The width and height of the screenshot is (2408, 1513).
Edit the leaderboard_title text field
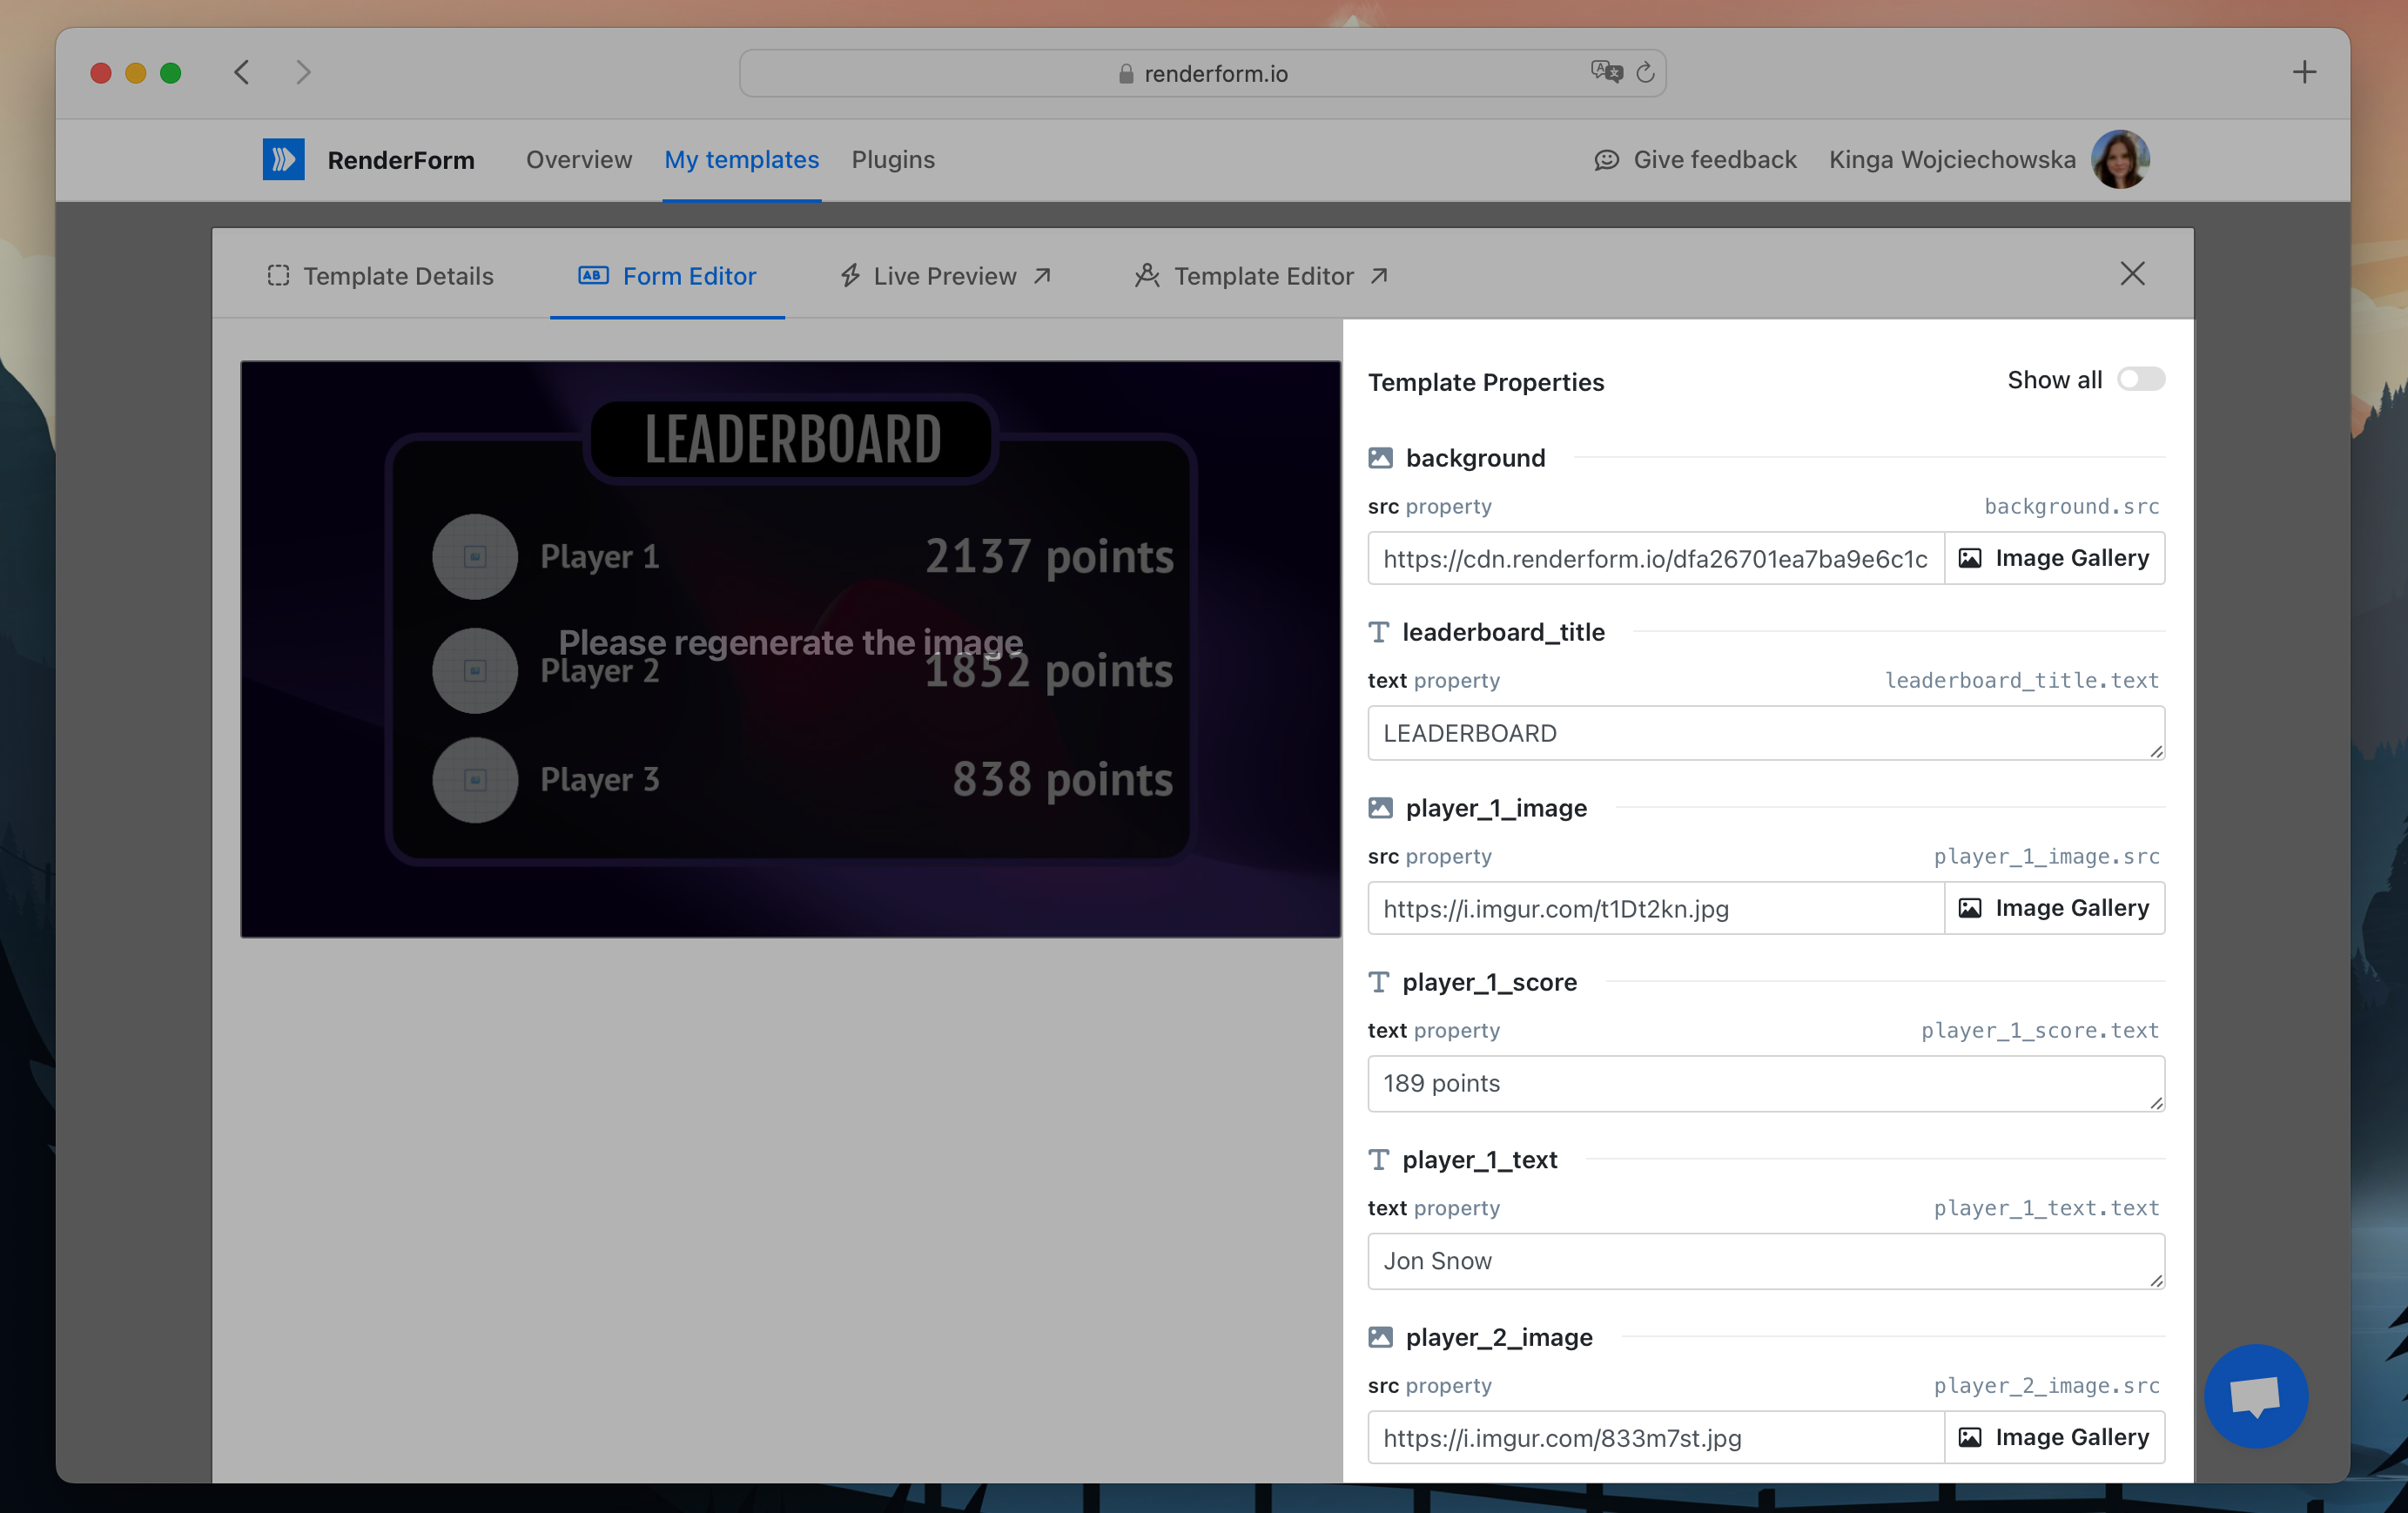(x=1763, y=732)
